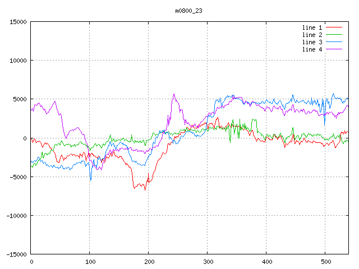
Task: Click the y-axis label -15000
Action: click(x=16, y=254)
